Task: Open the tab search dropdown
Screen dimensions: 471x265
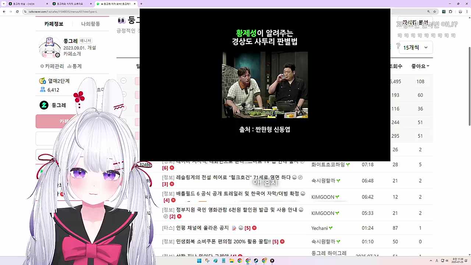Action: [3, 4]
